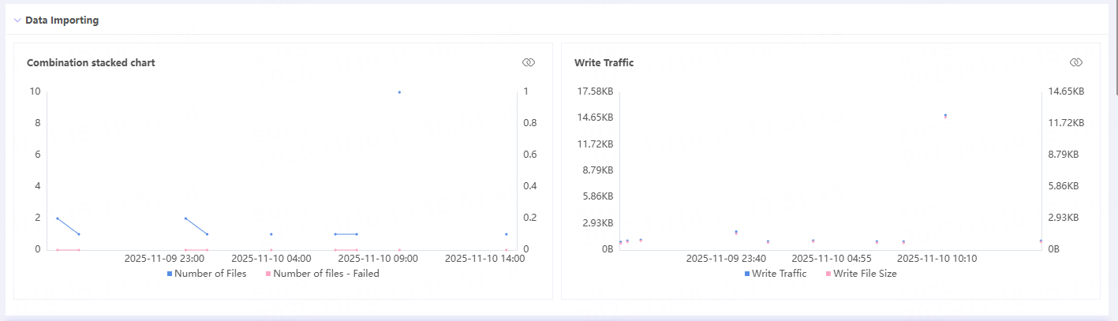This screenshot has height=321, width=1118.
Task: Select the Combination stacked chart title
Action: (91, 62)
